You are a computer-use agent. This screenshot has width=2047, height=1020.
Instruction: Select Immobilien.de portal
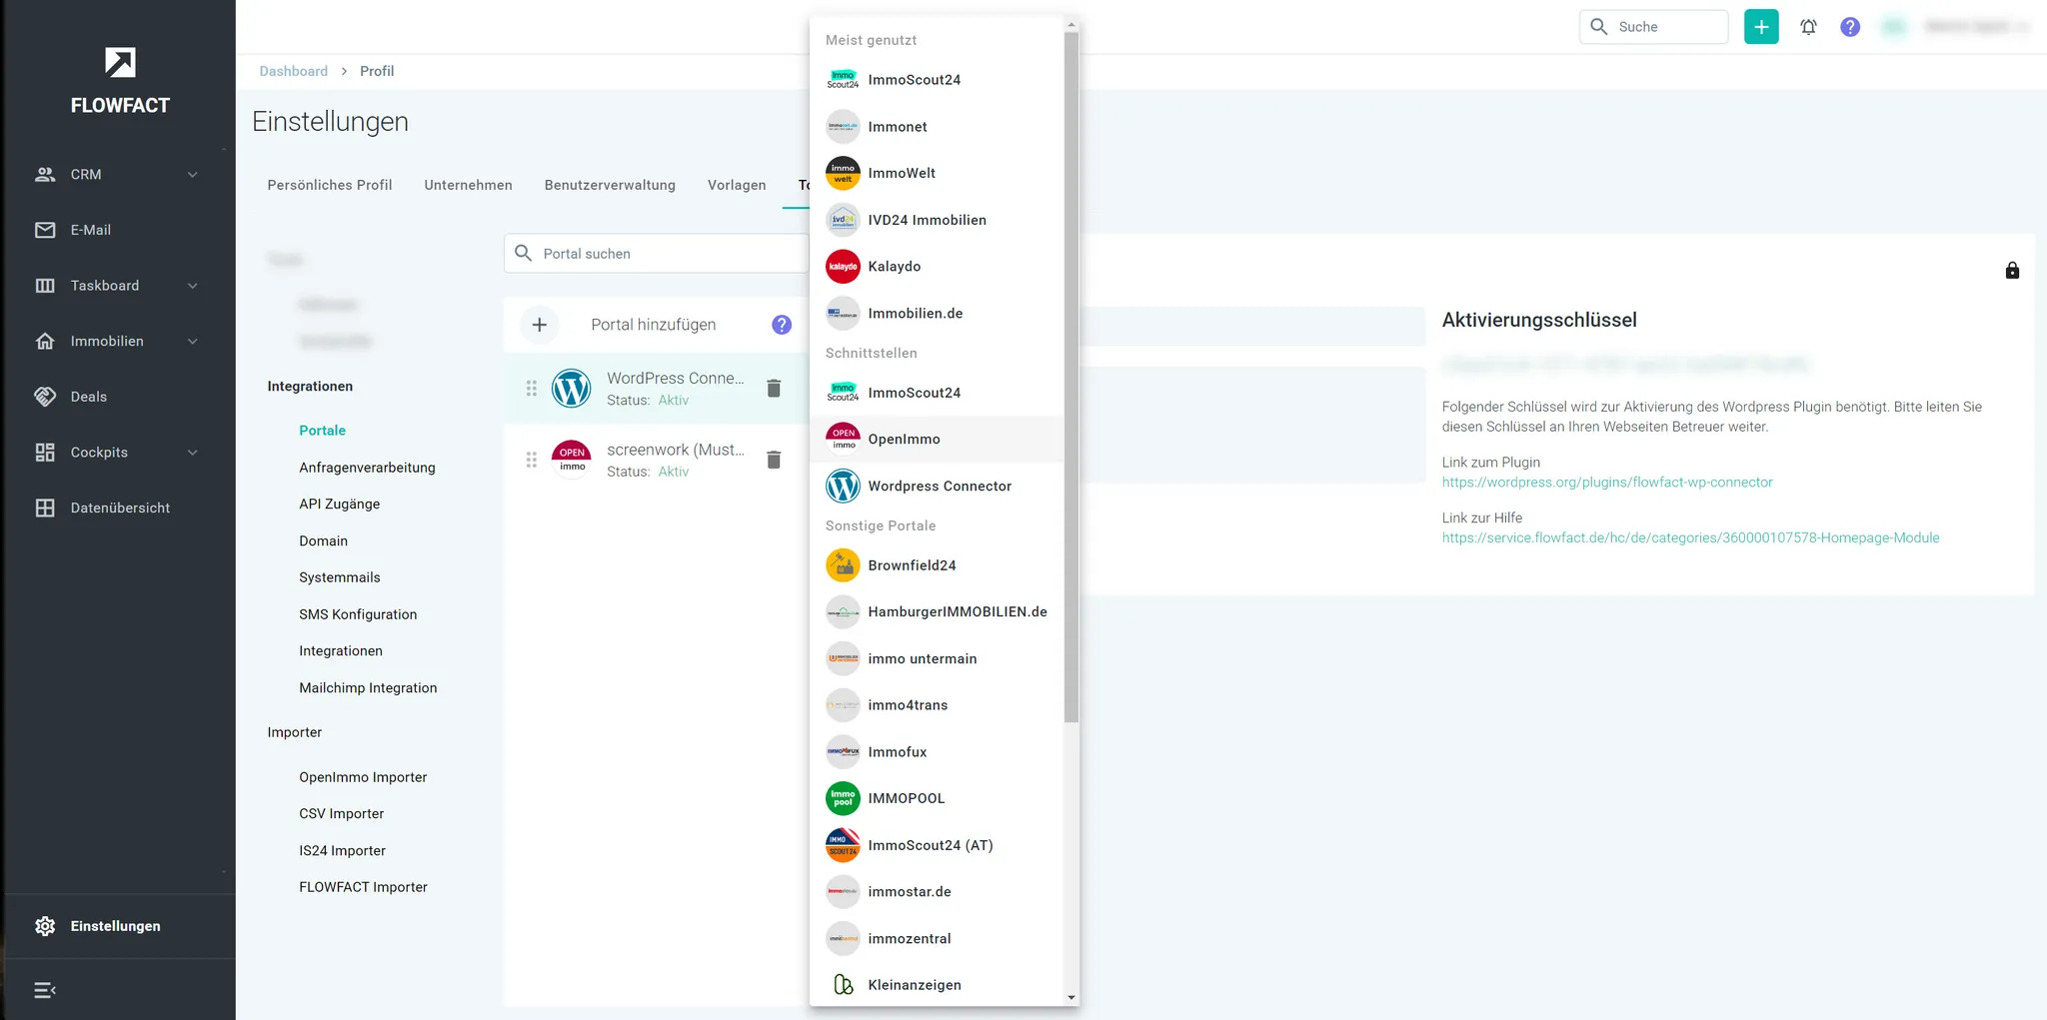click(x=937, y=314)
